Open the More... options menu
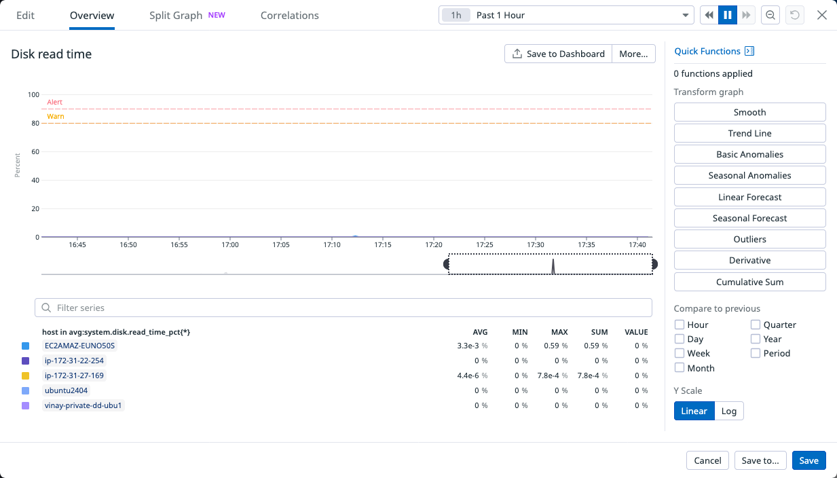 click(x=633, y=54)
